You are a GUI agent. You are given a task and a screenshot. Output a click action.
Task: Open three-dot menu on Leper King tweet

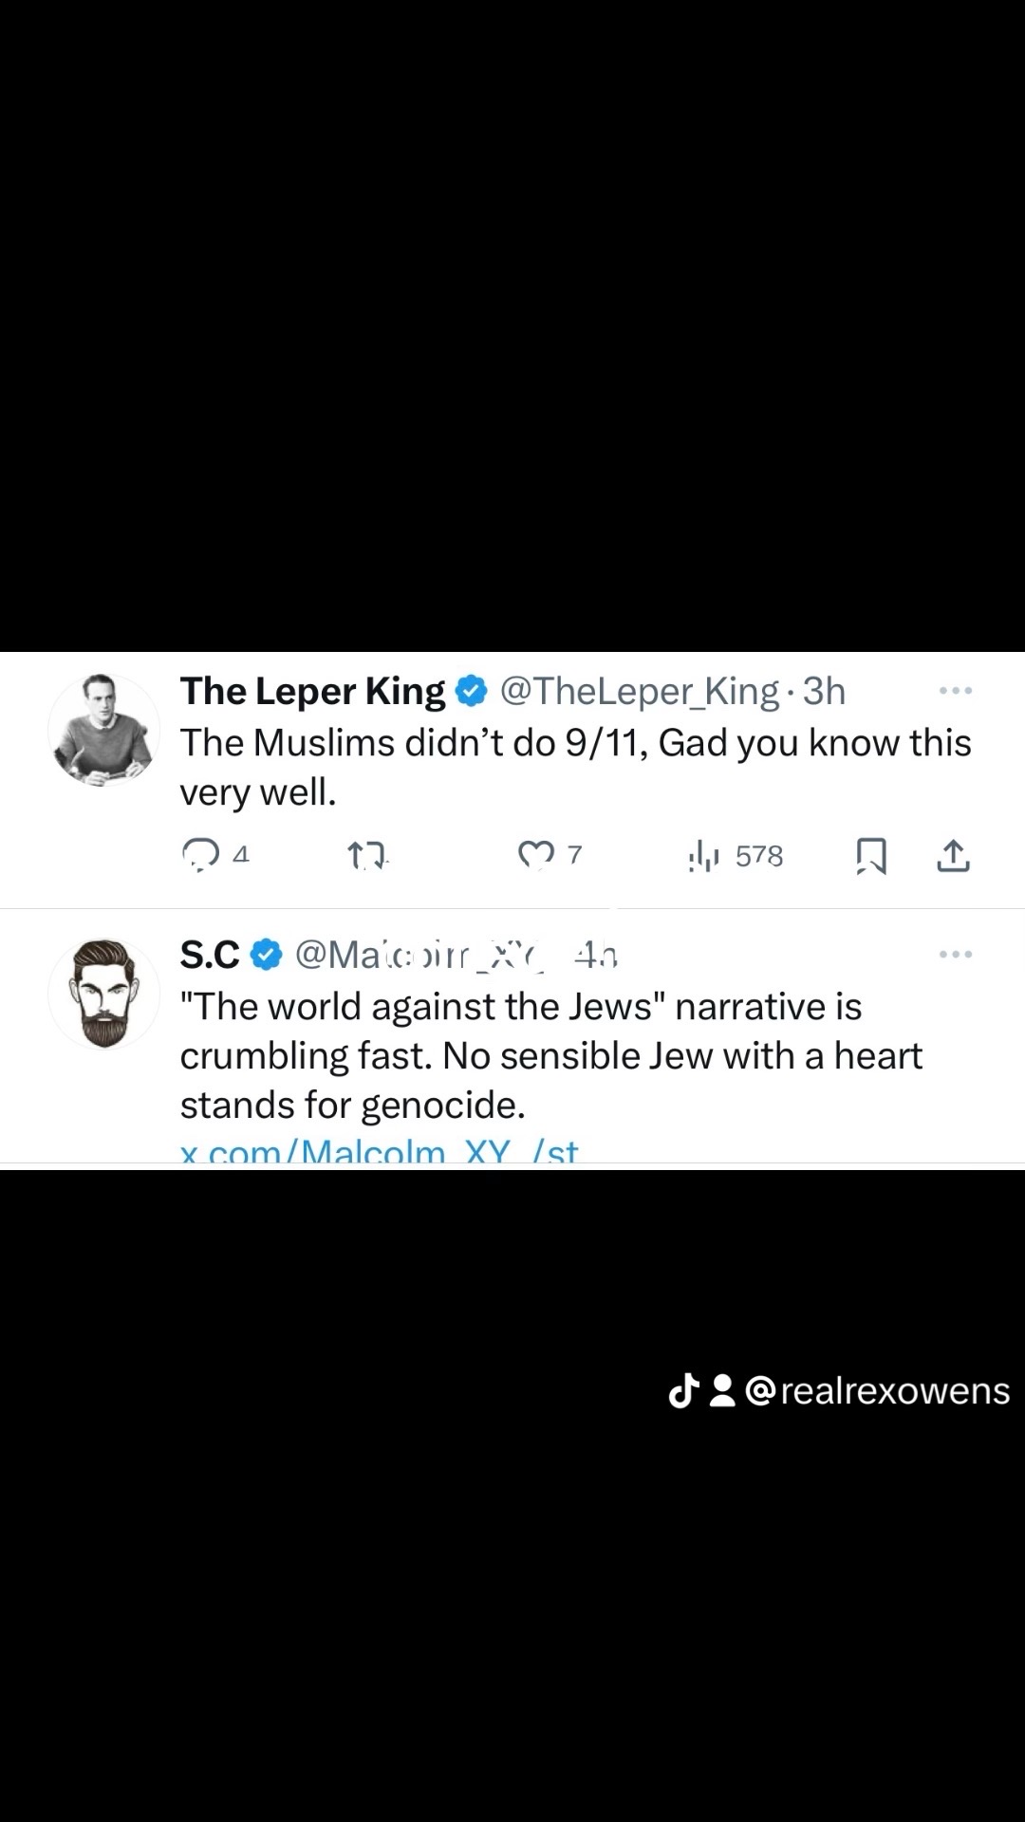[956, 691]
